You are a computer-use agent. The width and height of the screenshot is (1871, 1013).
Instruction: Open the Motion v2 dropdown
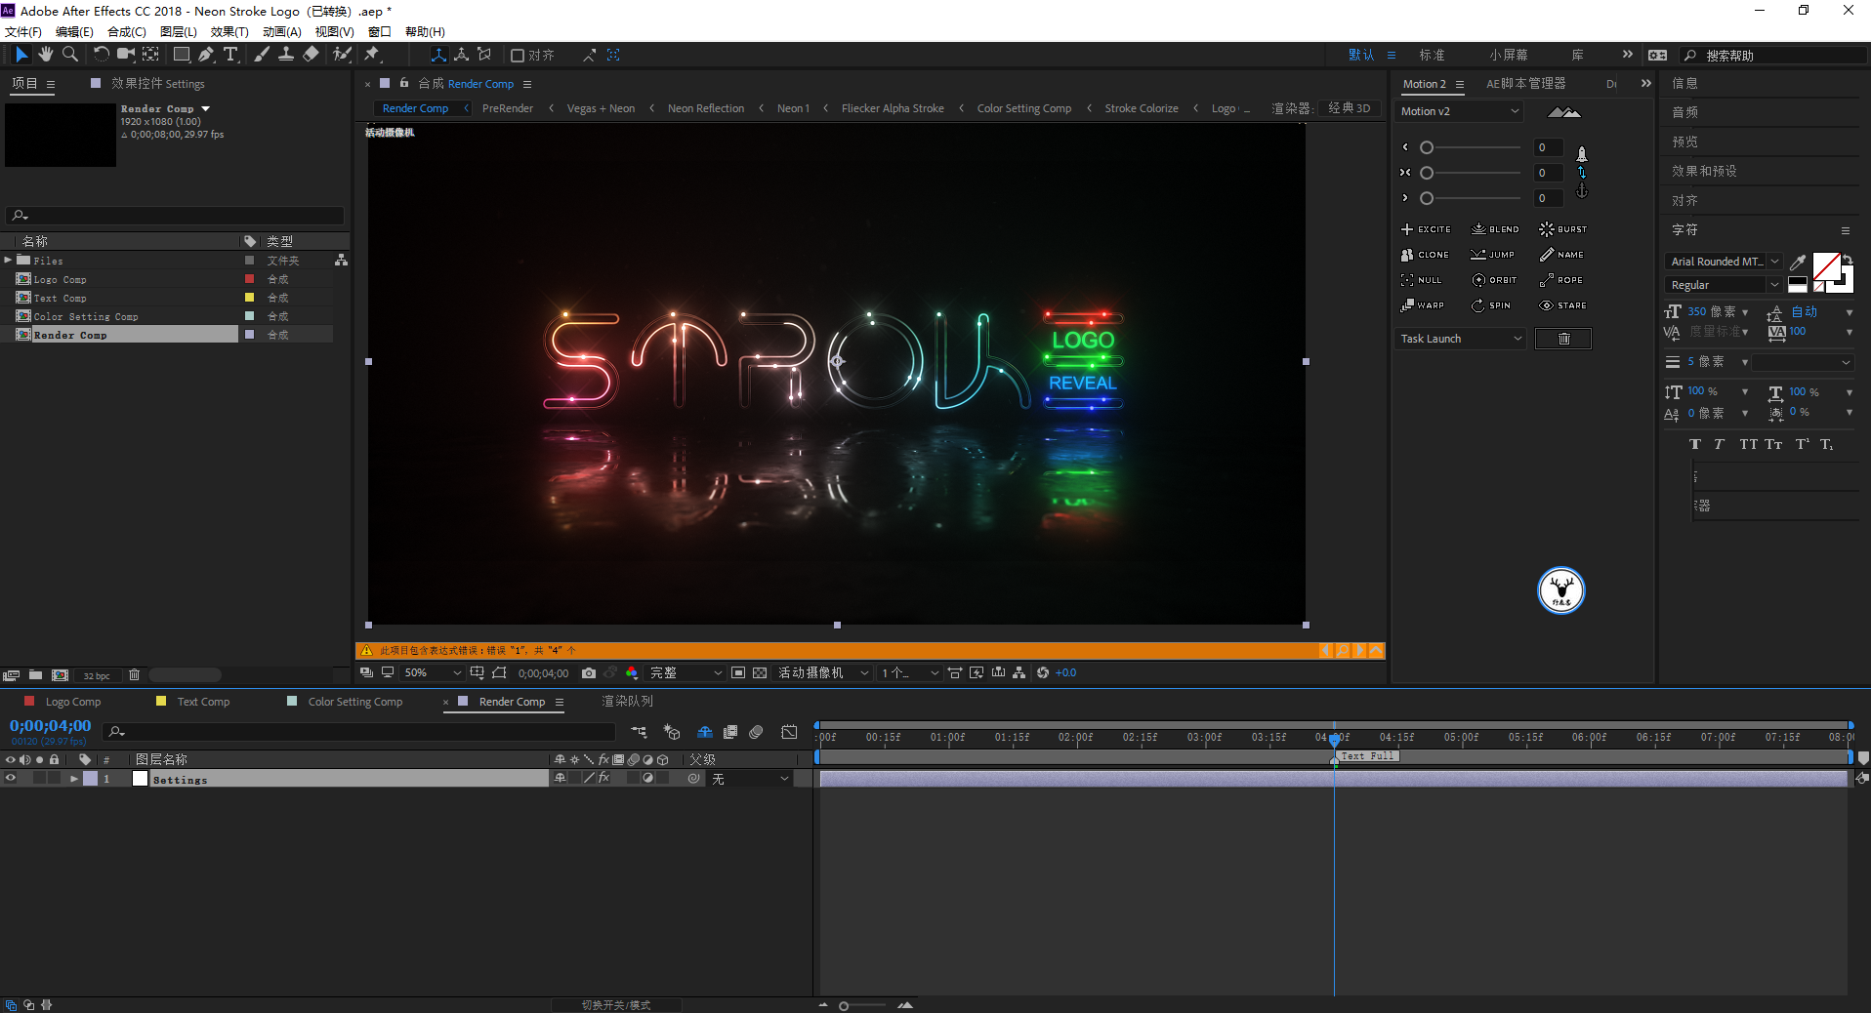coord(1460,111)
